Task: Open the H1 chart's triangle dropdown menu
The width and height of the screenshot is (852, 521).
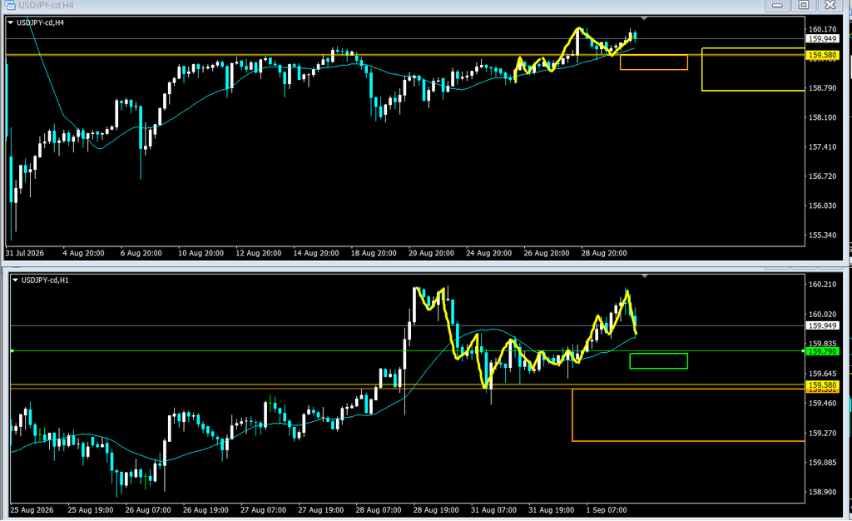Action: coord(15,280)
